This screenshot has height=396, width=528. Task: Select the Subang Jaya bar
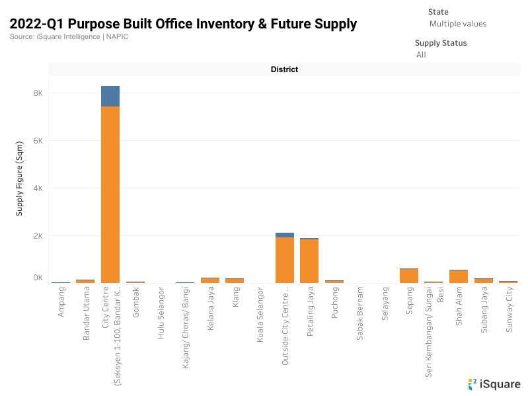484,280
